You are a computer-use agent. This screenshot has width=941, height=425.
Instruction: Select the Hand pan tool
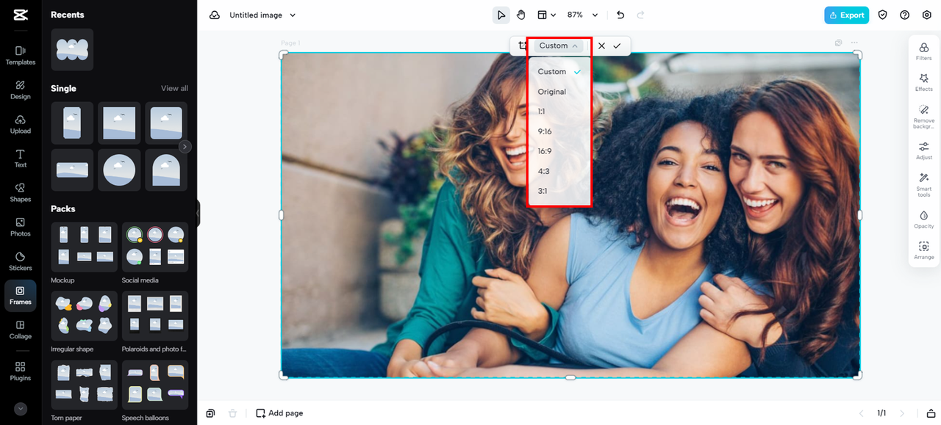point(520,15)
